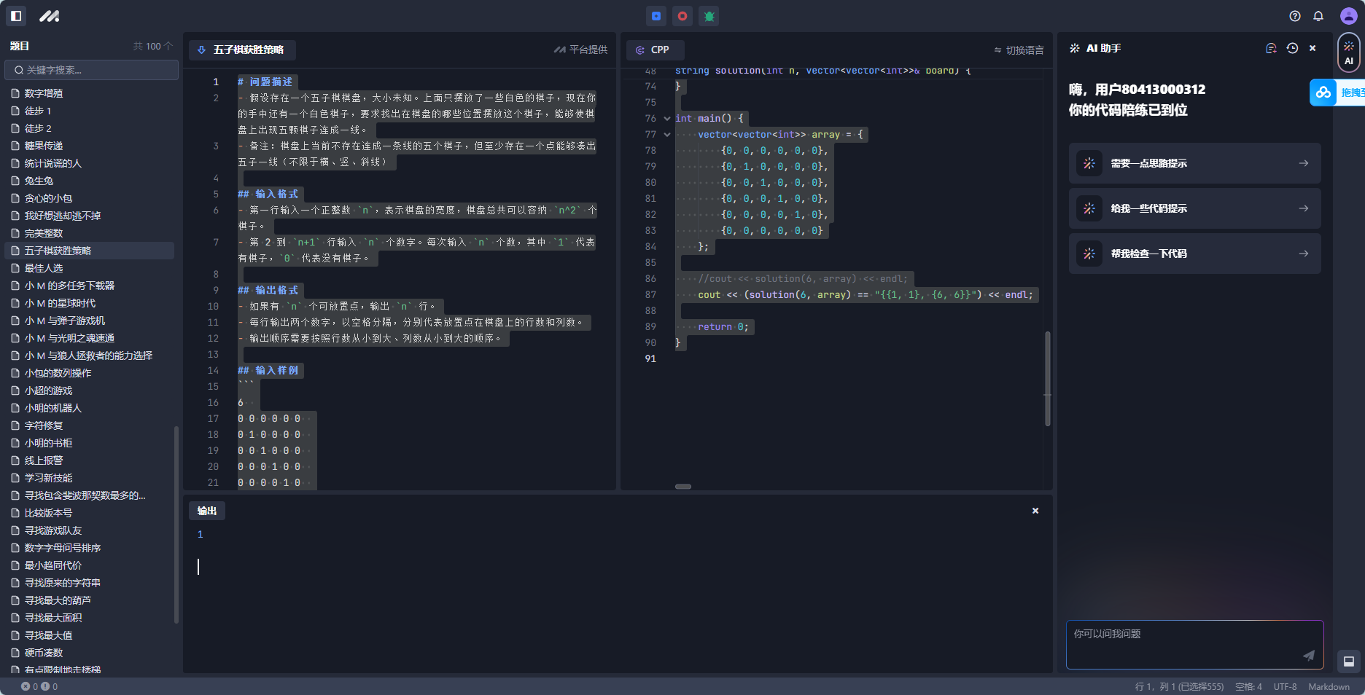
Task: Click the blue cloud drag-upload widget
Action: (x=1337, y=93)
